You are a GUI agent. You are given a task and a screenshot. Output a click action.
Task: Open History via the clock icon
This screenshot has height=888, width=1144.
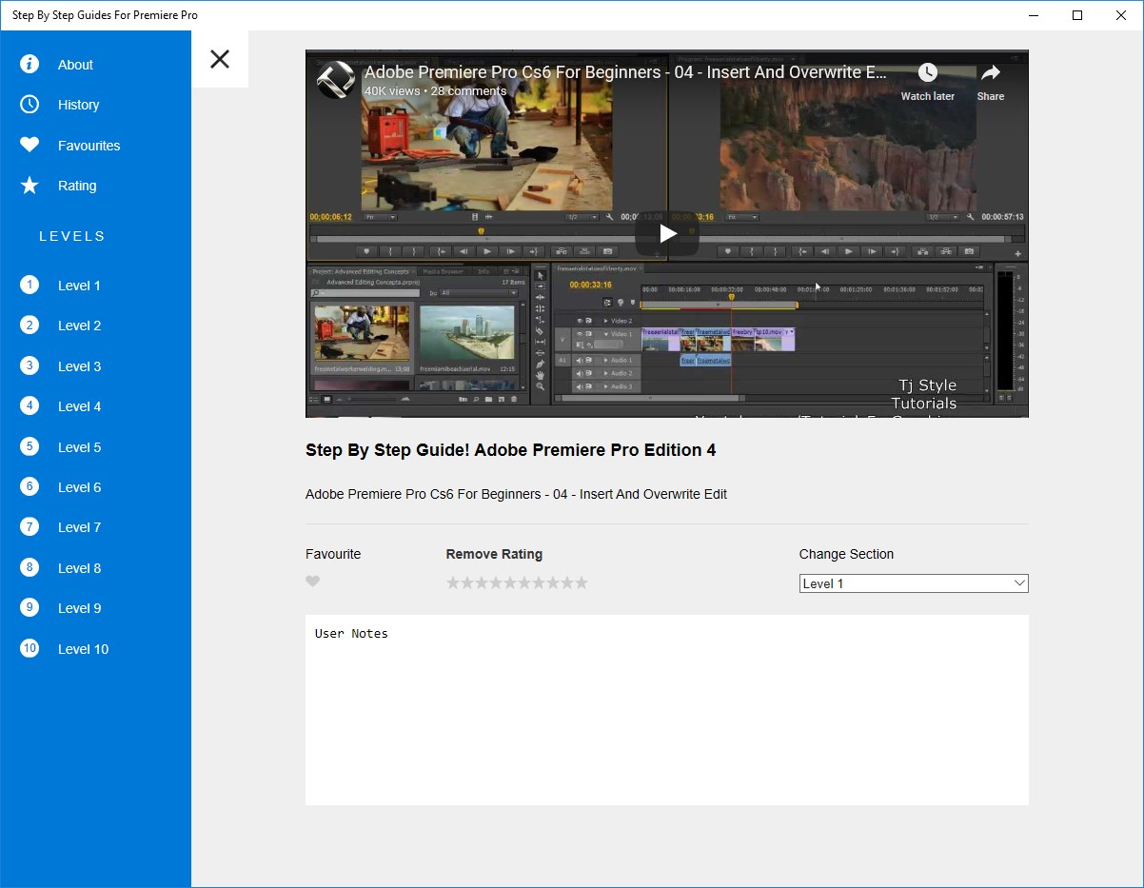[x=30, y=105]
